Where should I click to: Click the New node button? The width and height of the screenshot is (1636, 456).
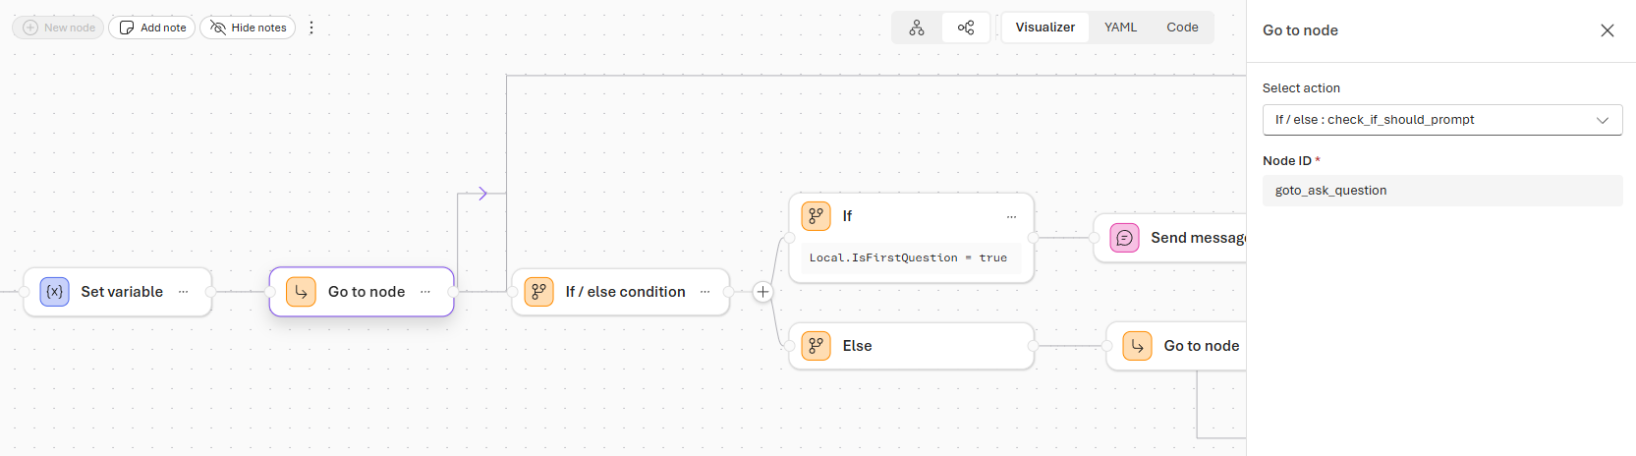point(59,28)
